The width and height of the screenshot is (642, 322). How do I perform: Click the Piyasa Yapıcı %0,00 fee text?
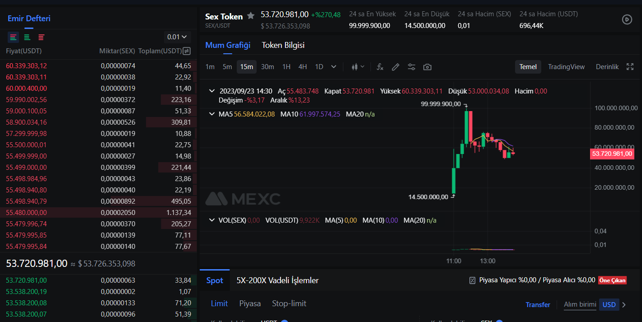pyautogui.click(x=509, y=280)
